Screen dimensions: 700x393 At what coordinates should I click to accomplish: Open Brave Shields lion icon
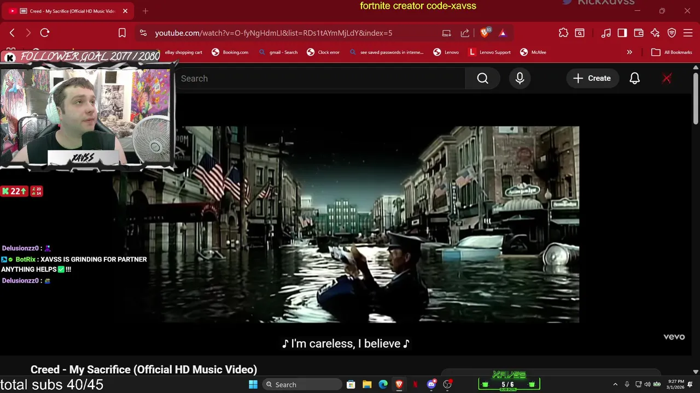485,33
